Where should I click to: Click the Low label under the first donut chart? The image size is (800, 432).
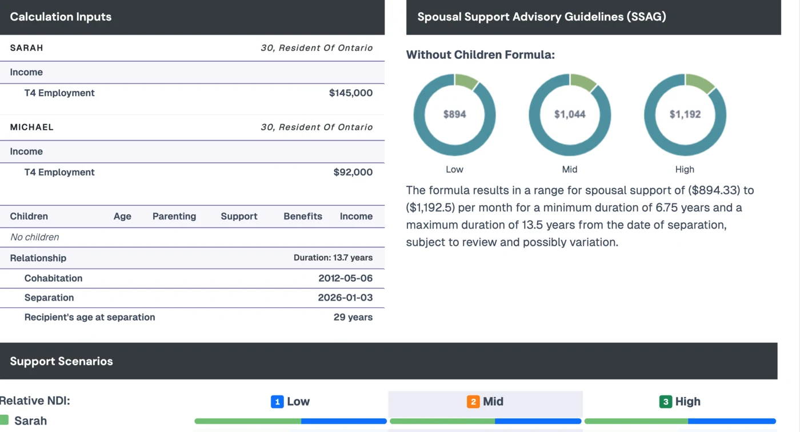coord(455,170)
